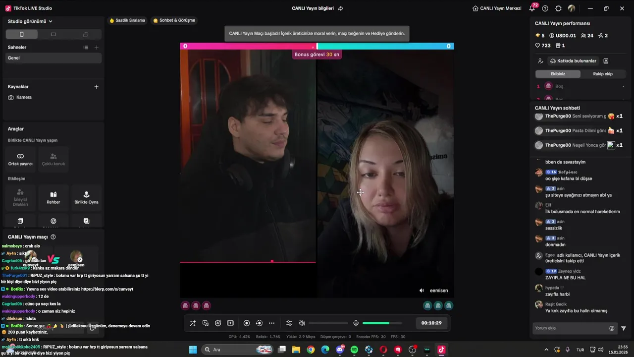The image size is (634, 357).
Task: Open the audio mixer settings sliders icon
Action: coord(289,323)
